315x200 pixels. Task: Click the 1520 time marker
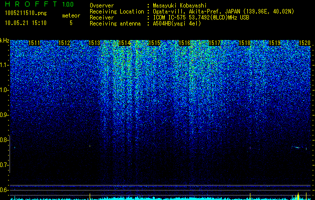point(305,43)
